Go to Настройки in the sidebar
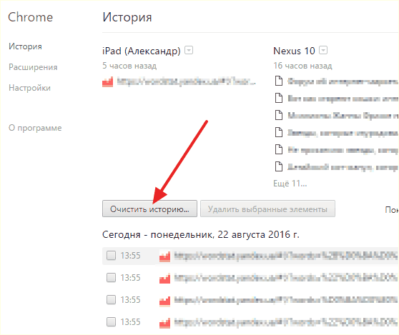 tap(29, 88)
